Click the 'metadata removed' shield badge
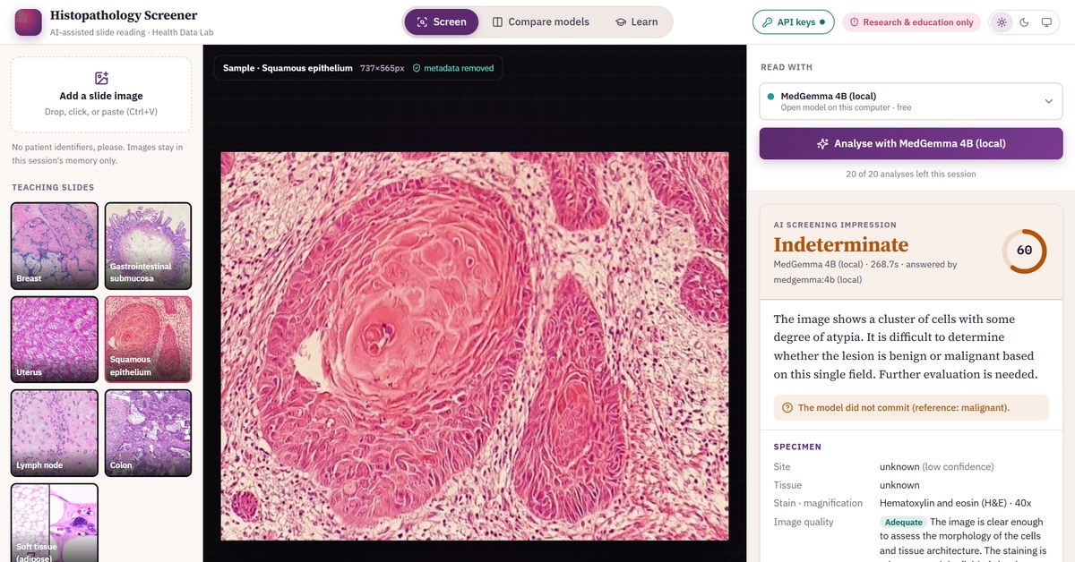 pos(453,68)
